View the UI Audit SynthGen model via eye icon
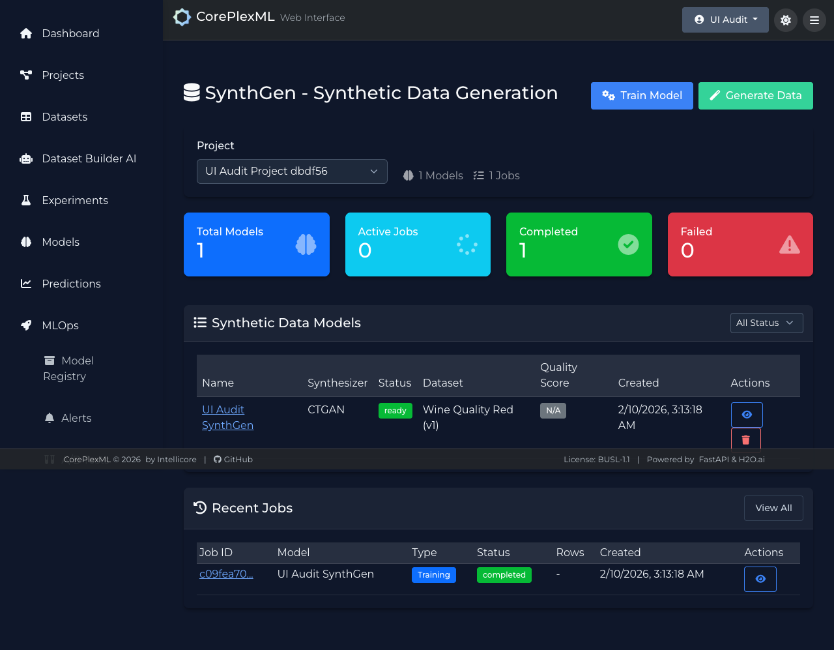 747,415
